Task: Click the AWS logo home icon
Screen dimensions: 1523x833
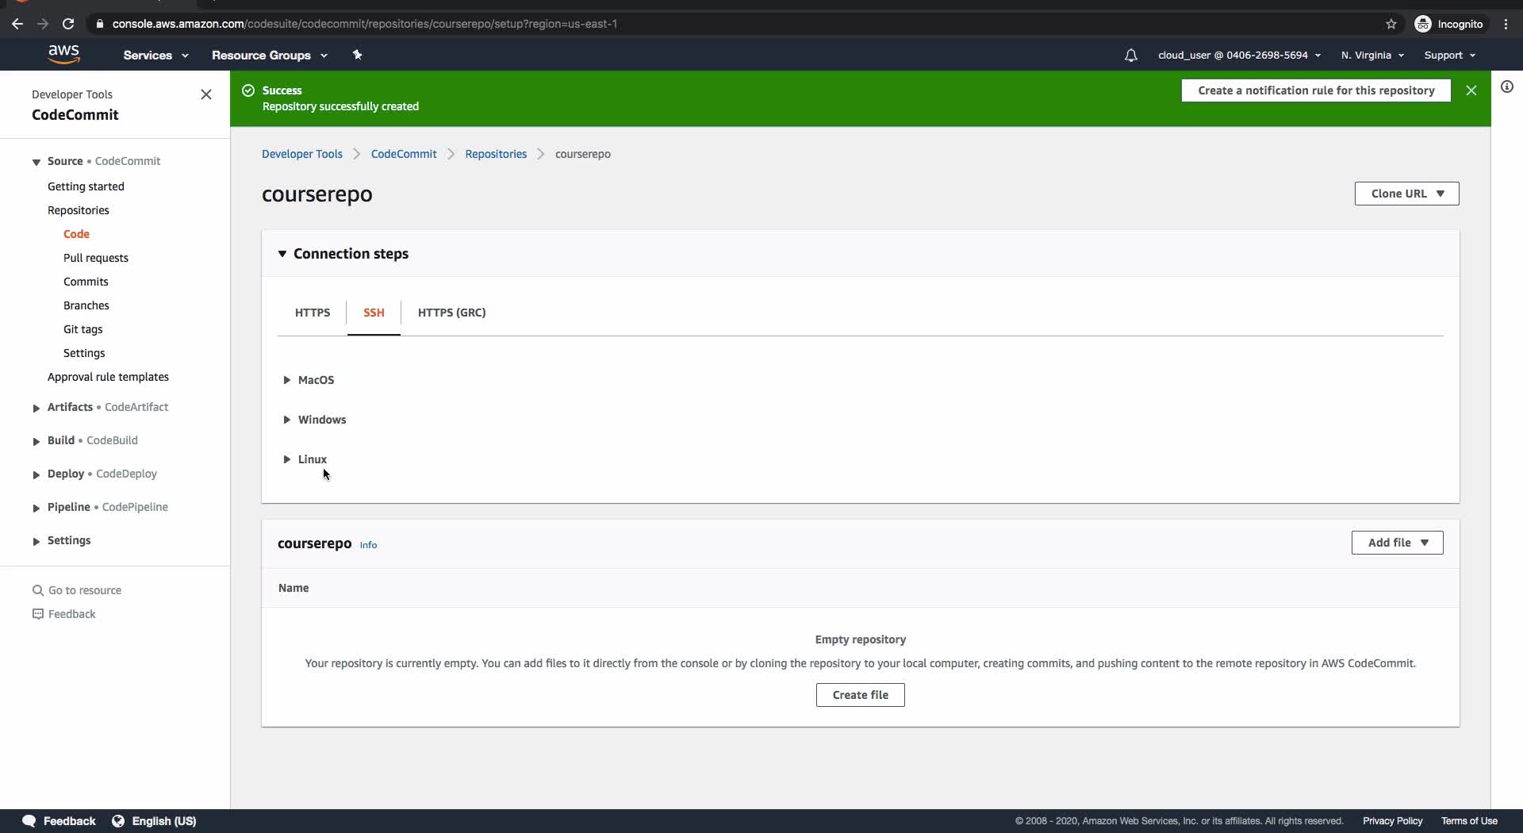Action: click(x=63, y=55)
